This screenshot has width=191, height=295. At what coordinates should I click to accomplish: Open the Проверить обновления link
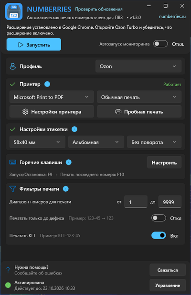pos(99,9)
